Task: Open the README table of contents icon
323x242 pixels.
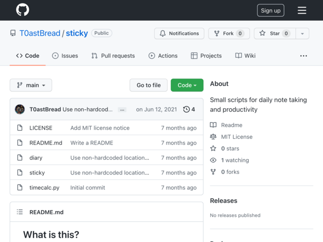Action: (x=20, y=212)
